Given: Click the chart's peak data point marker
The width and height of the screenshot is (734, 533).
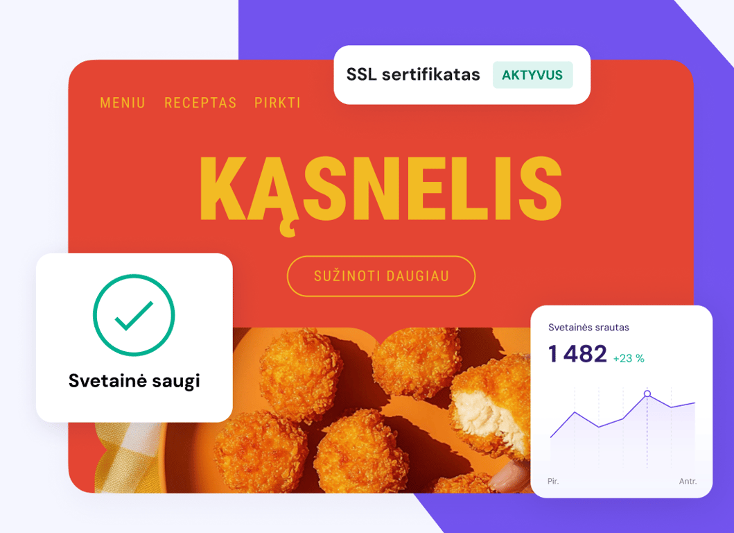Looking at the screenshot, I should pyautogui.click(x=647, y=394).
